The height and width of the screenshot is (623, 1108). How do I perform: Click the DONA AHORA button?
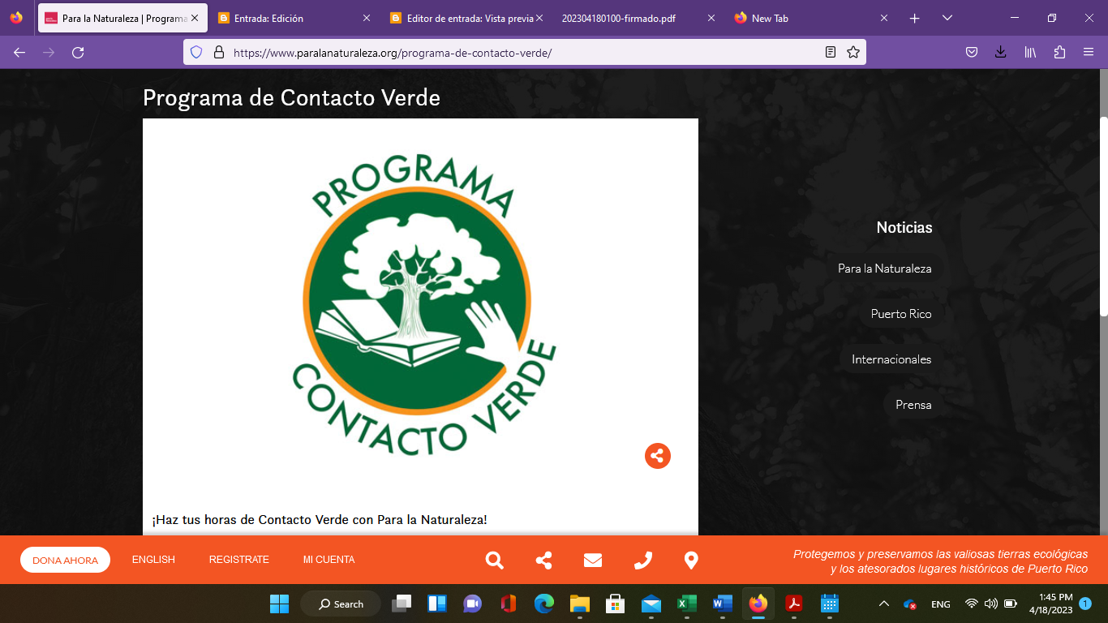(65, 560)
